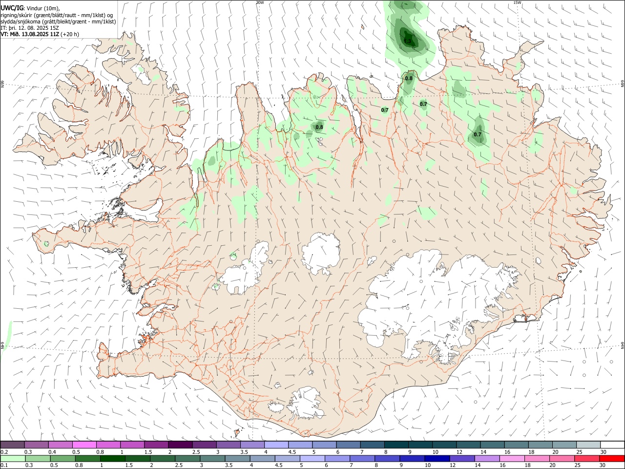Click the 1.3 rainfall value offshore north

click(408, 41)
